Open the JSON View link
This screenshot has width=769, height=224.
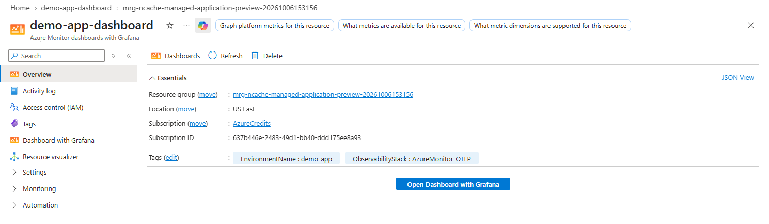pos(738,77)
